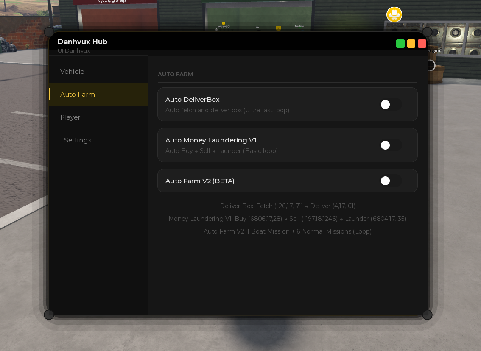The width and height of the screenshot is (481, 351).
Task: Click the red close square button
Action: tap(422, 44)
